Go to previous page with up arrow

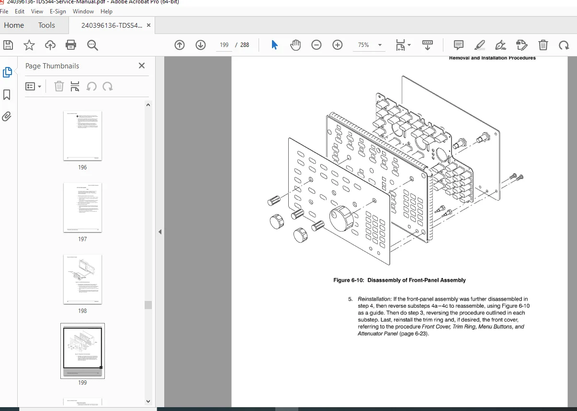coord(180,45)
